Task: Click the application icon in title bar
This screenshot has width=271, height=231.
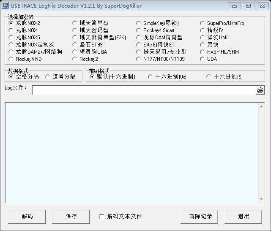Action: click(x=5, y=5)
